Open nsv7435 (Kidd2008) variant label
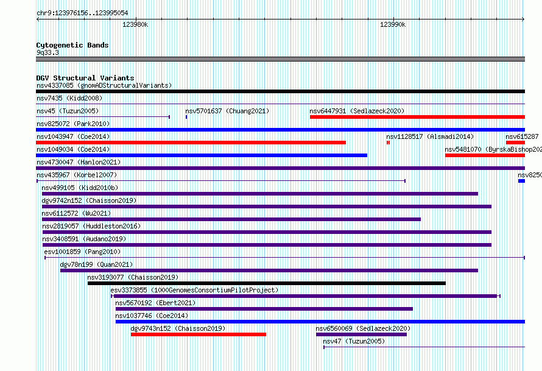542x371 pixels. (x=69, y=98)
